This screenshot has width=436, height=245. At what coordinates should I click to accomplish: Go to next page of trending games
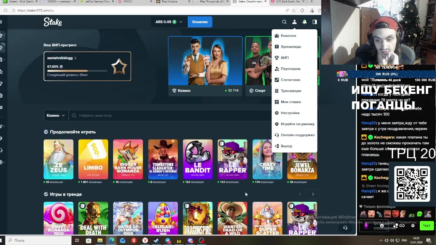[x=313, y=194]
